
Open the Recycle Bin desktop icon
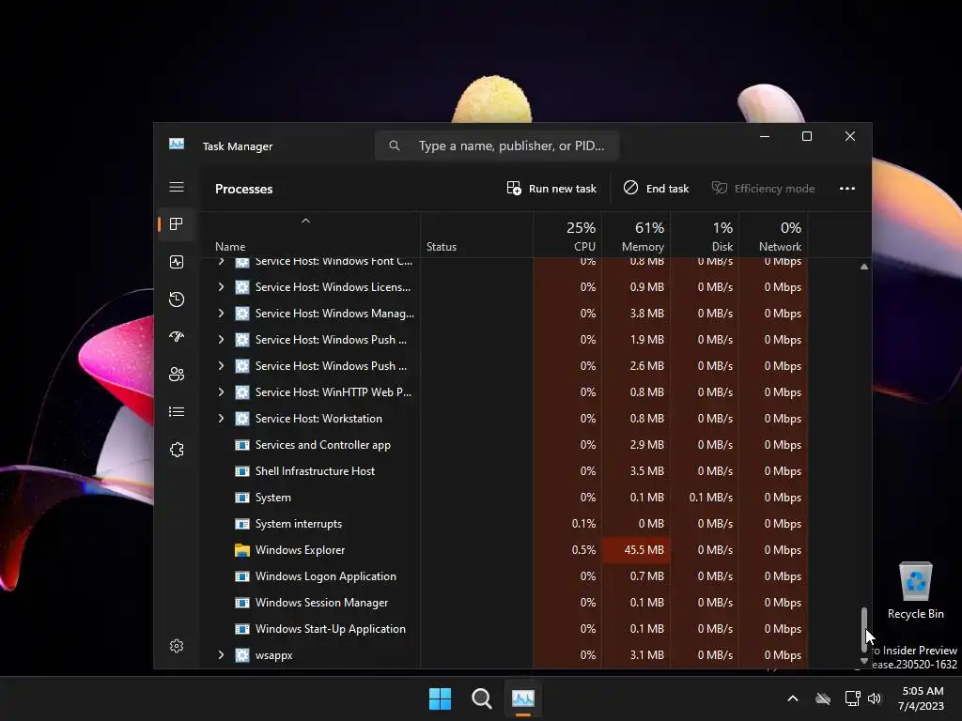[915, 590]
